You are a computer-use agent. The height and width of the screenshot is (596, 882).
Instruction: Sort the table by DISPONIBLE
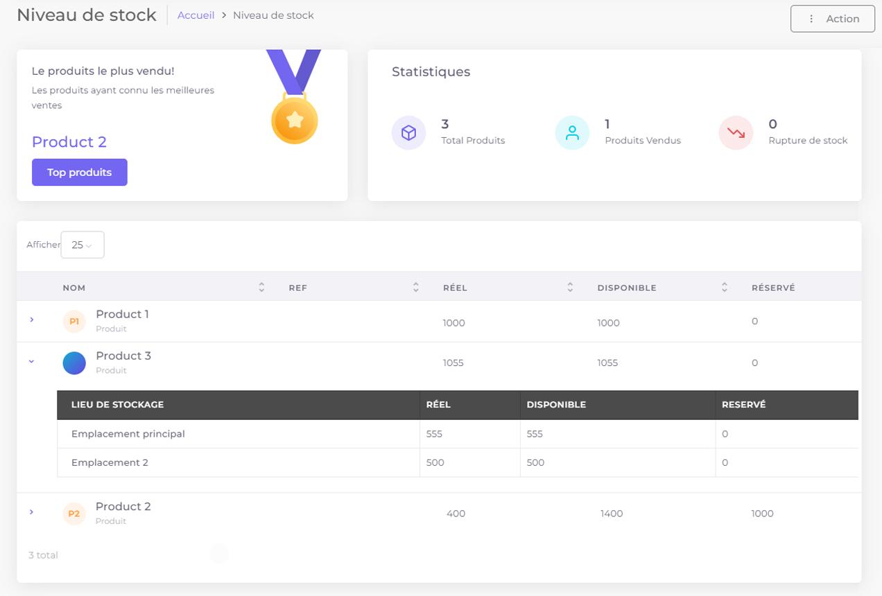tap(724, 286)
